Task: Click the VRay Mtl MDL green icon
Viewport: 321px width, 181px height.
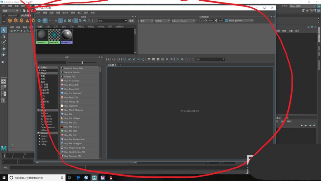Action: pyautogui.click(x=62, y=131)
